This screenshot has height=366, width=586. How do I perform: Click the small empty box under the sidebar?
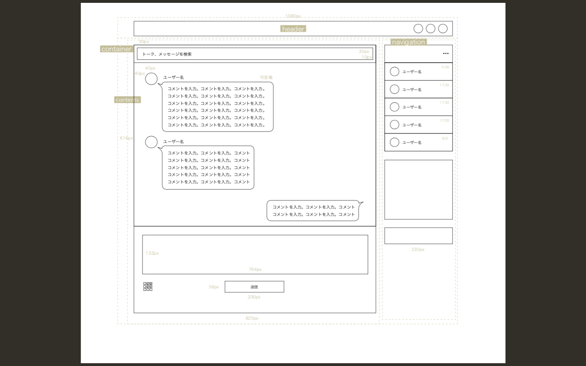click(x=418, y=236)
